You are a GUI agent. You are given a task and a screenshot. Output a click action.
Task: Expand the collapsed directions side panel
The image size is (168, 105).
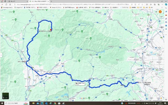1,55
